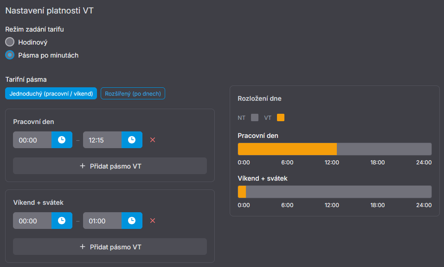Screen dimensions: 444x267
Task: Edit the weekend end time 01:00 field
Action: click(102, 221)
